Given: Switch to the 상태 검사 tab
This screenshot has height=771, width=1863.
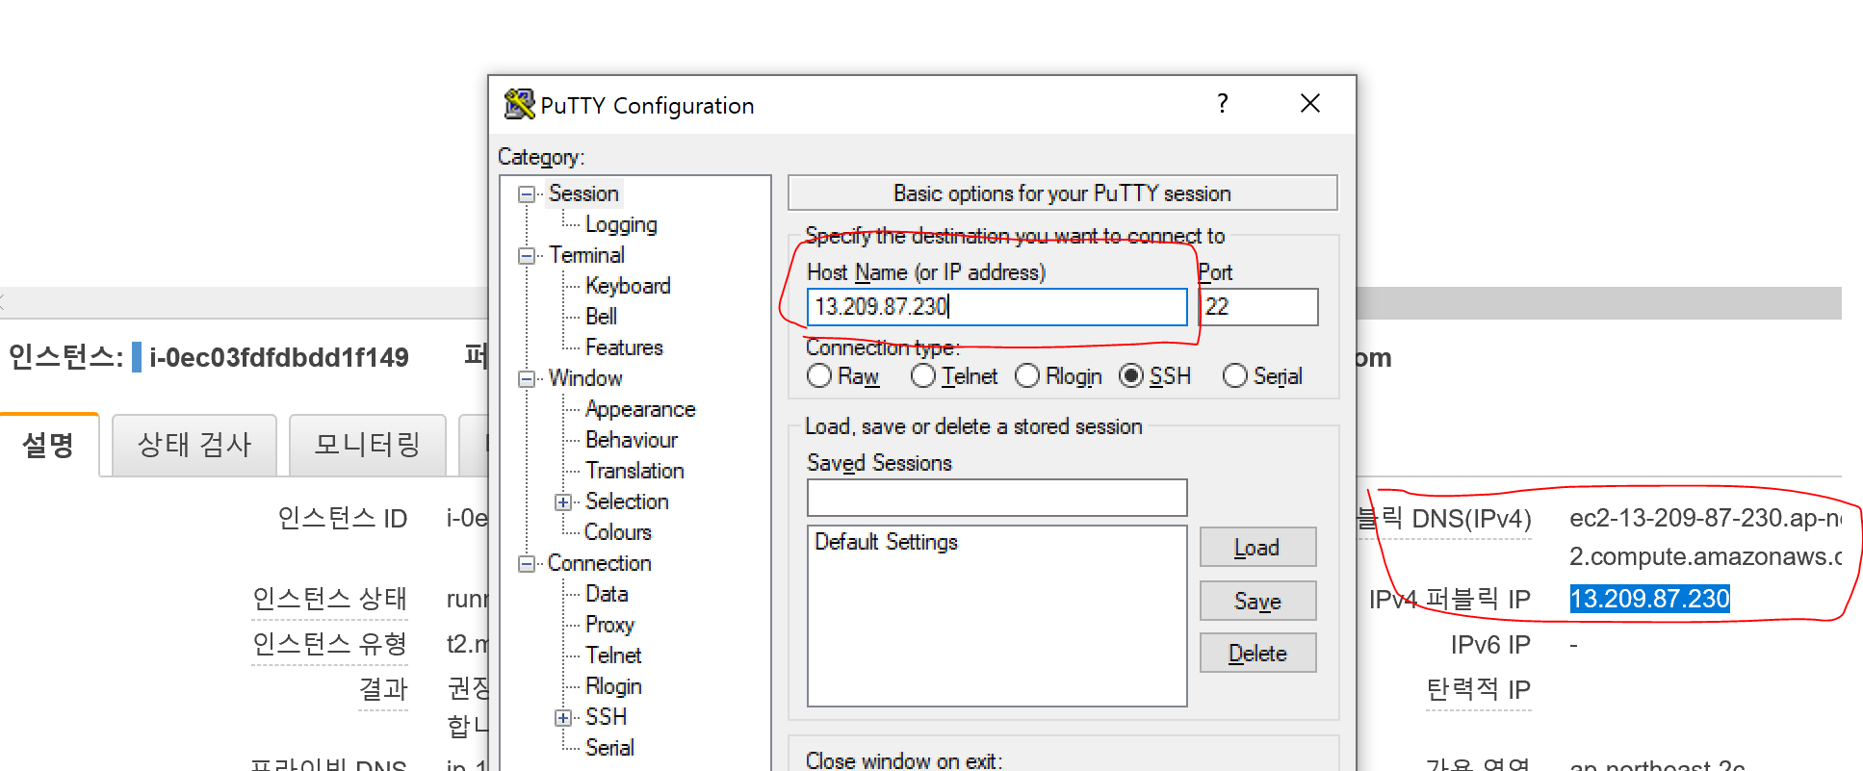Looking at the screenshot, I should pyautogui.click(x=194, y=445).
